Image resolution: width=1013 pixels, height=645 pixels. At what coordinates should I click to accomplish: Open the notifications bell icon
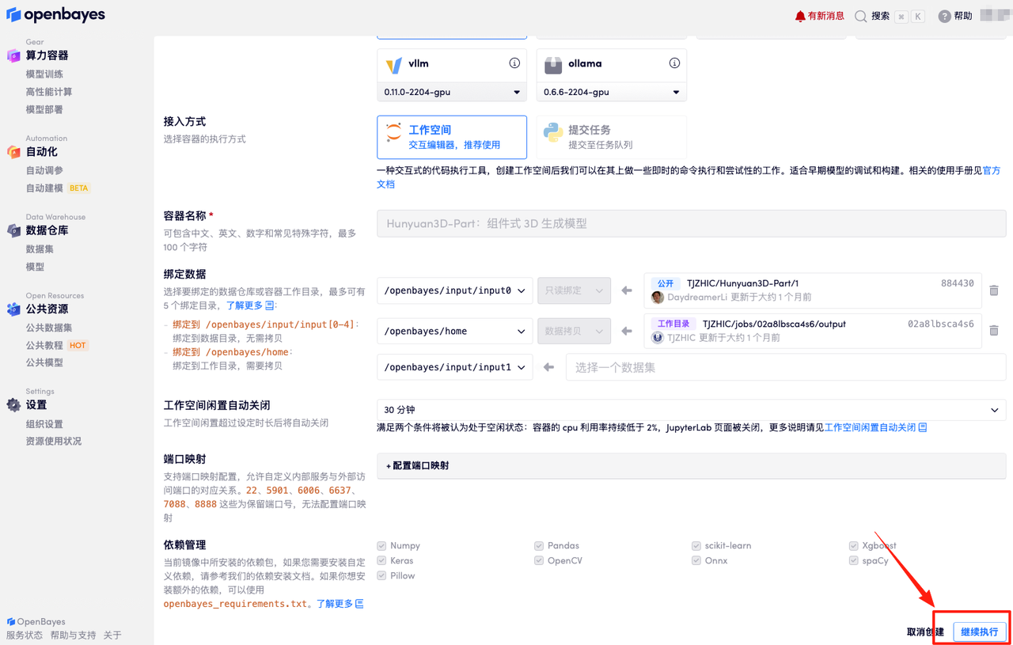coord(800,16)
